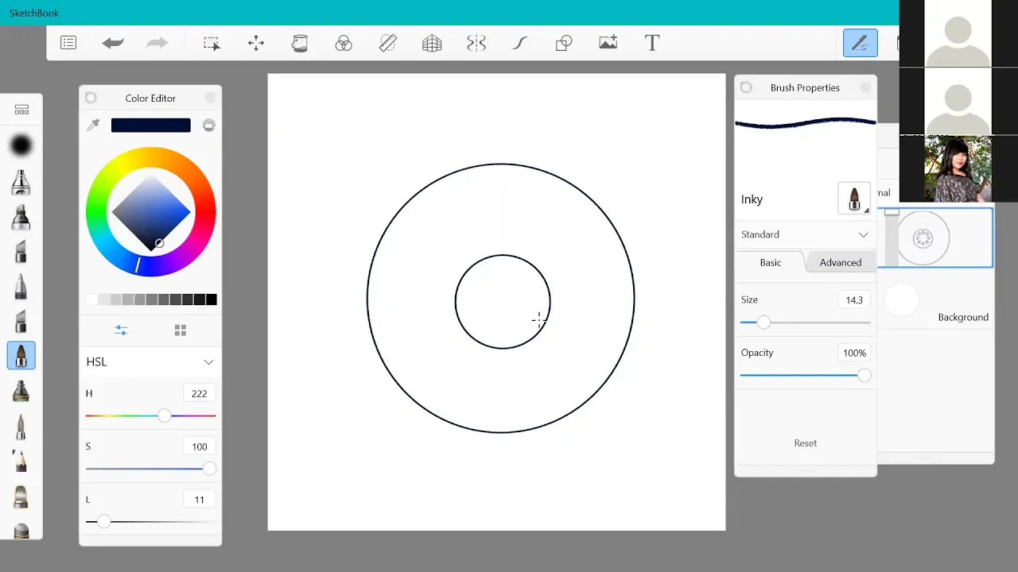Switch to color swatches grid view
The image size is (1018, 572).
click(x=181, y=330)
